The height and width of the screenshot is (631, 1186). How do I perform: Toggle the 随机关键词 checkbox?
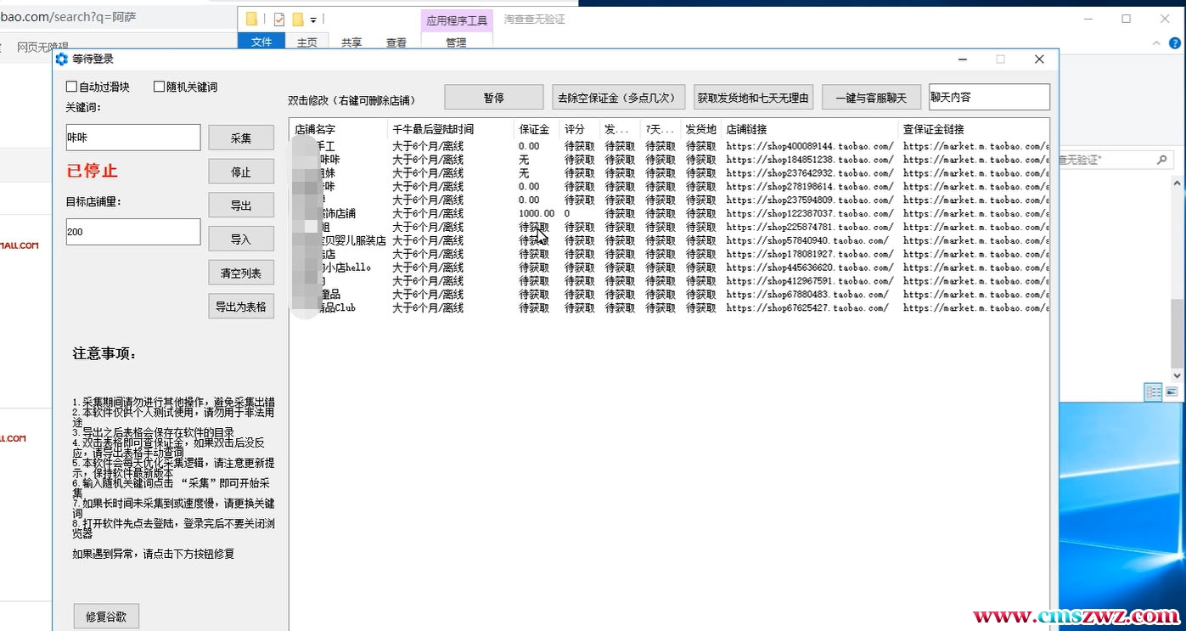tap(159, 87)
